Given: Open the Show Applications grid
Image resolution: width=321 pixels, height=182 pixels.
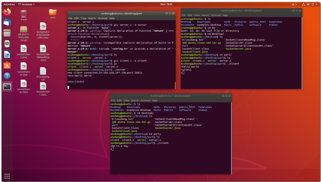Looking at the screenshot, I should pyautogui.click(x=7, y=176).
